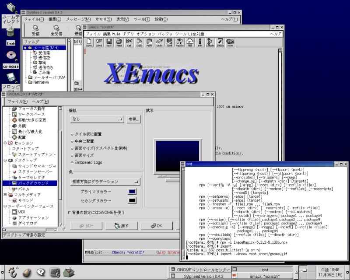Open ファイル(F) menu in Sylpheed
The height and width of the screenshot is (280, 350).
(34, 19)
